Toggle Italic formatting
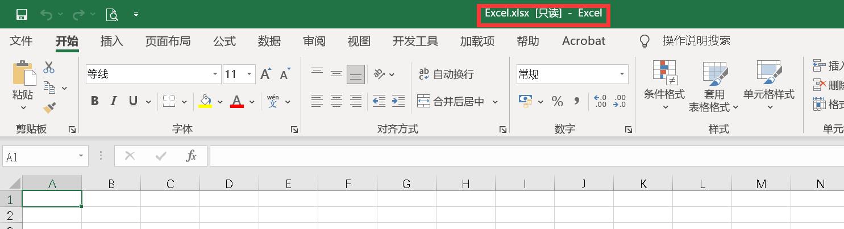 [114, 101]
